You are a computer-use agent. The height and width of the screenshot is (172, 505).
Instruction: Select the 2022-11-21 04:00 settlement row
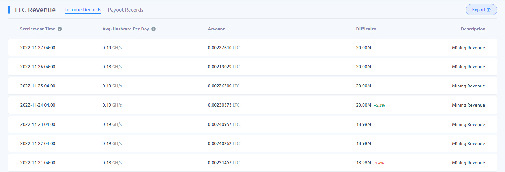click(252, 163)
